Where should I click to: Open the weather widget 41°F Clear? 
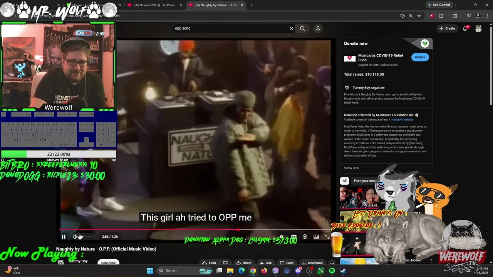12,271
